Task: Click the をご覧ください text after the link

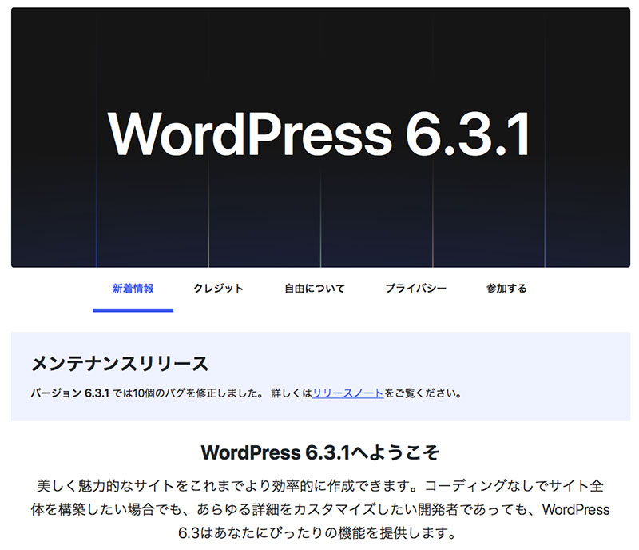Action: tap(423, 393)
